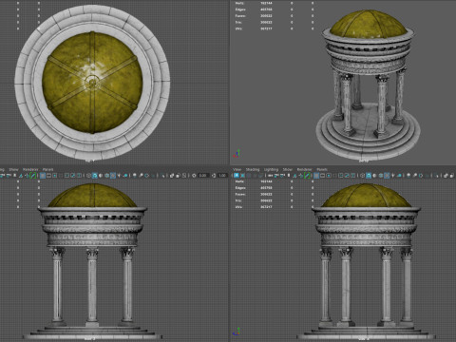Toggle Wireframe on Shaded in lower-left panel
The image size is (456, 342).
[x=106, y=175]
